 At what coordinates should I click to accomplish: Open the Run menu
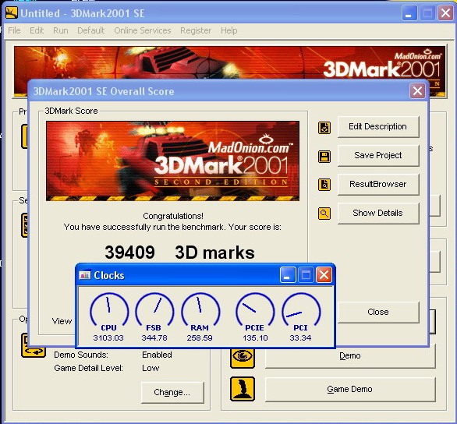[61, 30]
